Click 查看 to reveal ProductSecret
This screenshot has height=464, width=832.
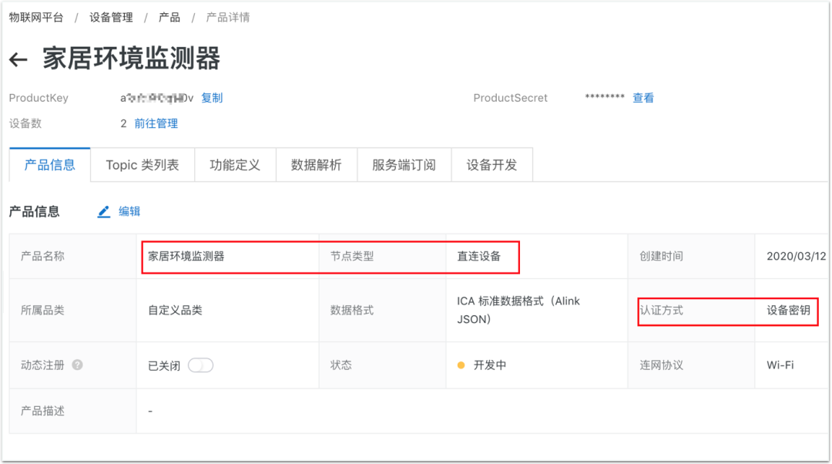[x=643, y=98]
